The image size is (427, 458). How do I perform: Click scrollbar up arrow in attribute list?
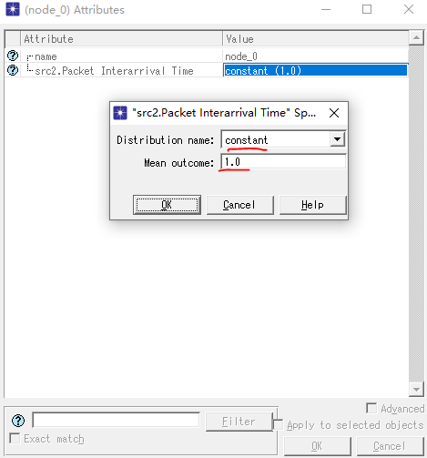[x=416, y=37]
